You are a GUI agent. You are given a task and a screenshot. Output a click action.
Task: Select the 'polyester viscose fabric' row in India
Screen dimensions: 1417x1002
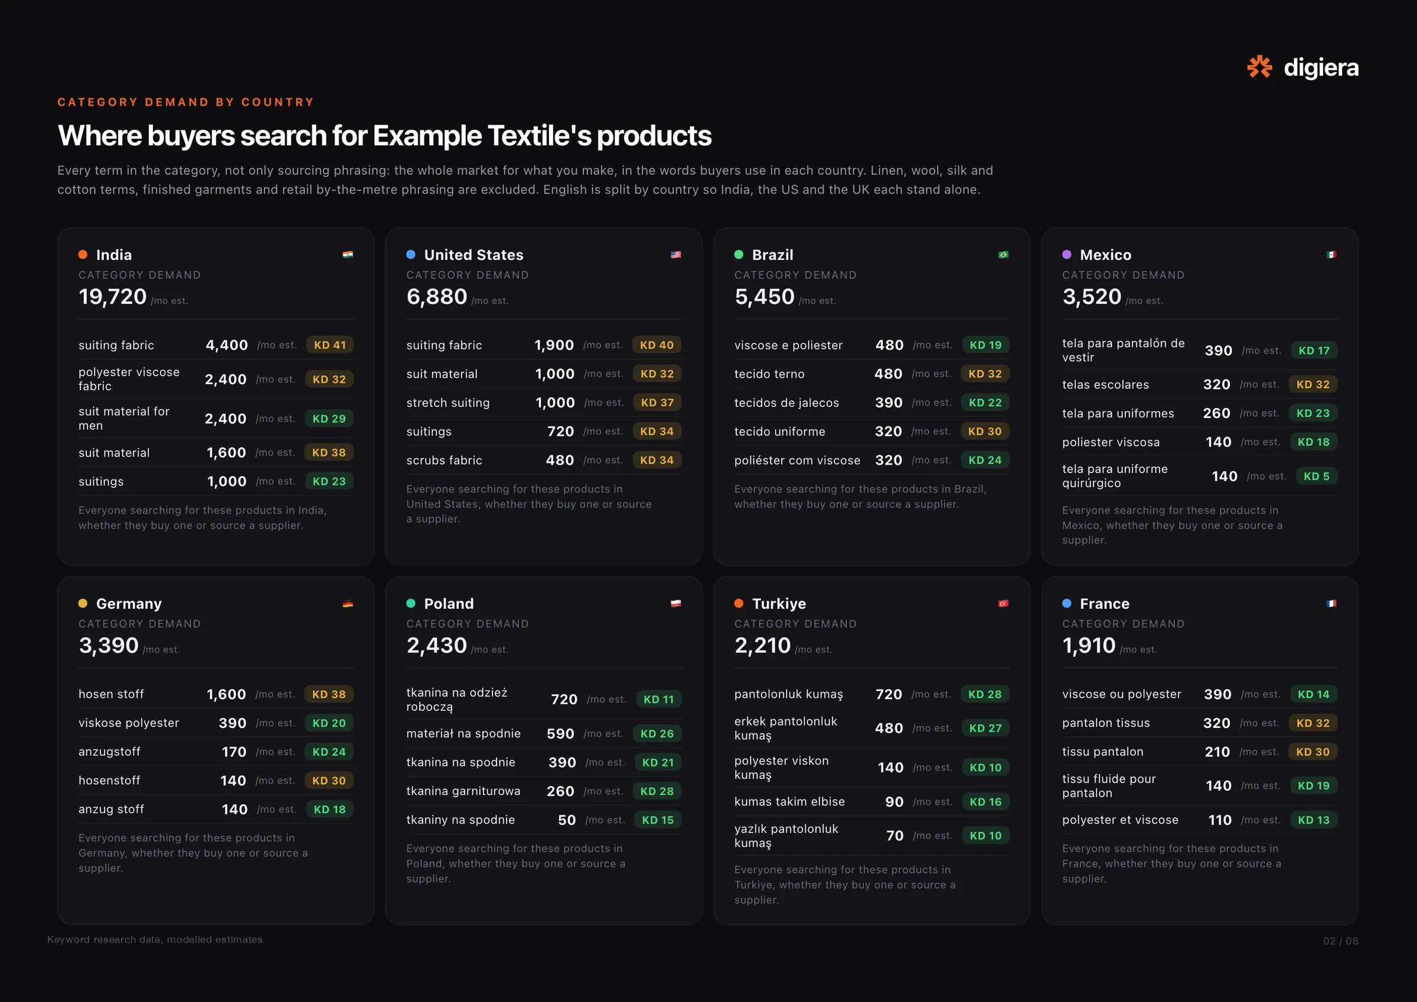click(216, 379)
